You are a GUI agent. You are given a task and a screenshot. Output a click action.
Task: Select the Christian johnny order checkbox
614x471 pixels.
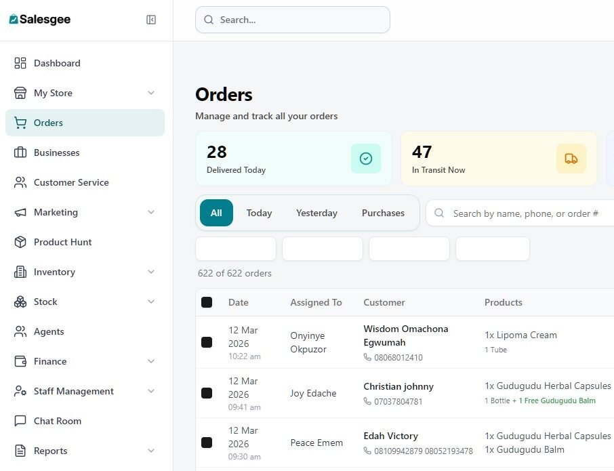(207, 393)
